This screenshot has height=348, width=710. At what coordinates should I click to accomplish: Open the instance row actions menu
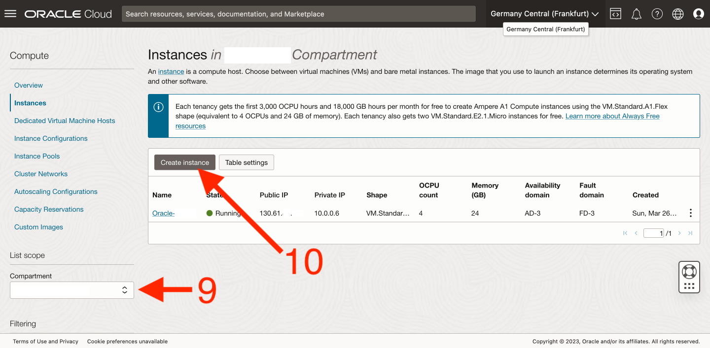tap(691, 213)
